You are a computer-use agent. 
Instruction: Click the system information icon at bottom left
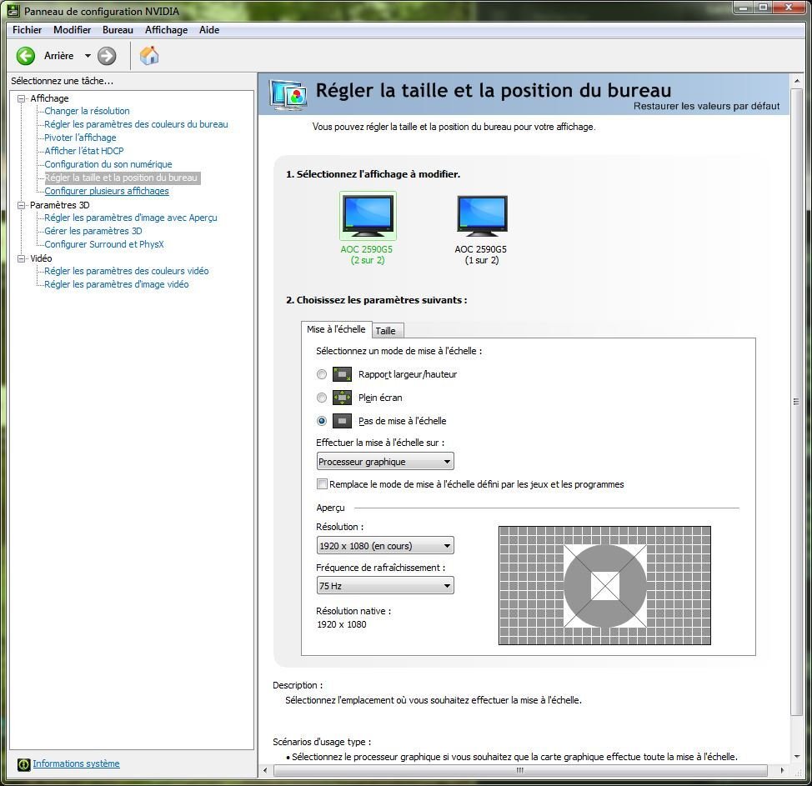click(23, 764)
